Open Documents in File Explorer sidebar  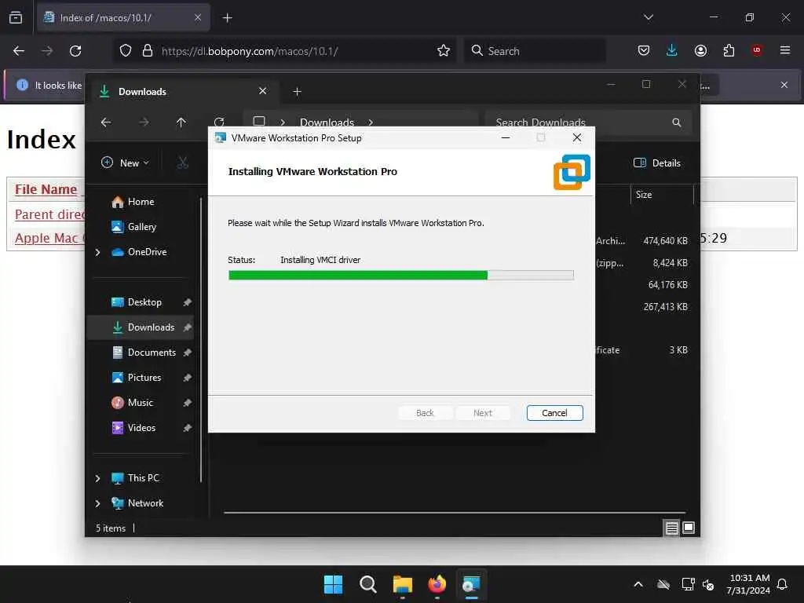coord(144,353)
